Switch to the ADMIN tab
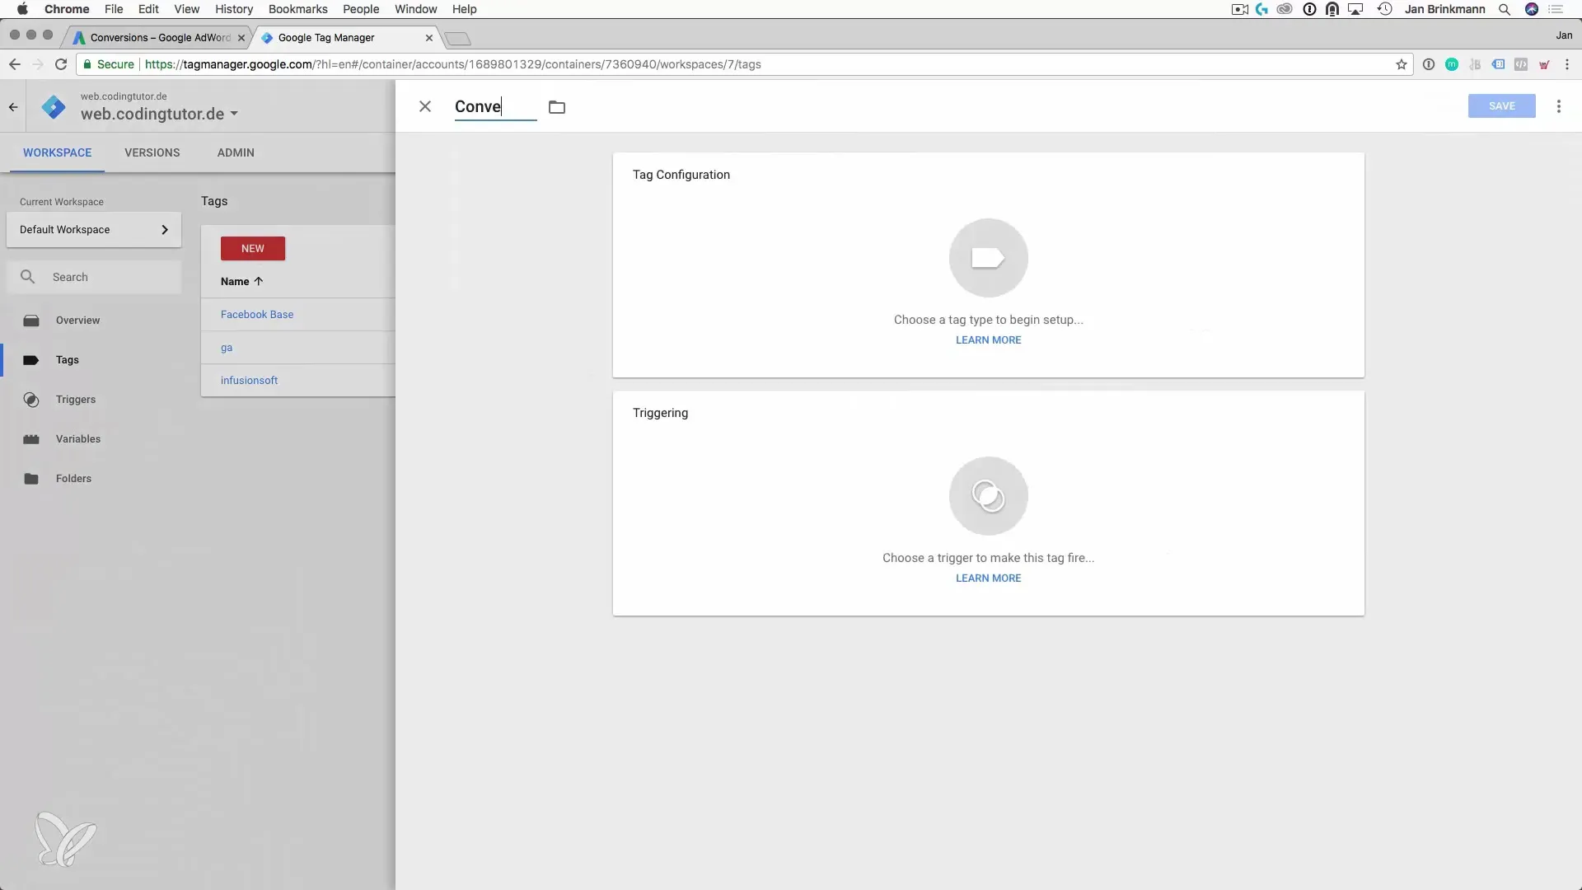 236,152
